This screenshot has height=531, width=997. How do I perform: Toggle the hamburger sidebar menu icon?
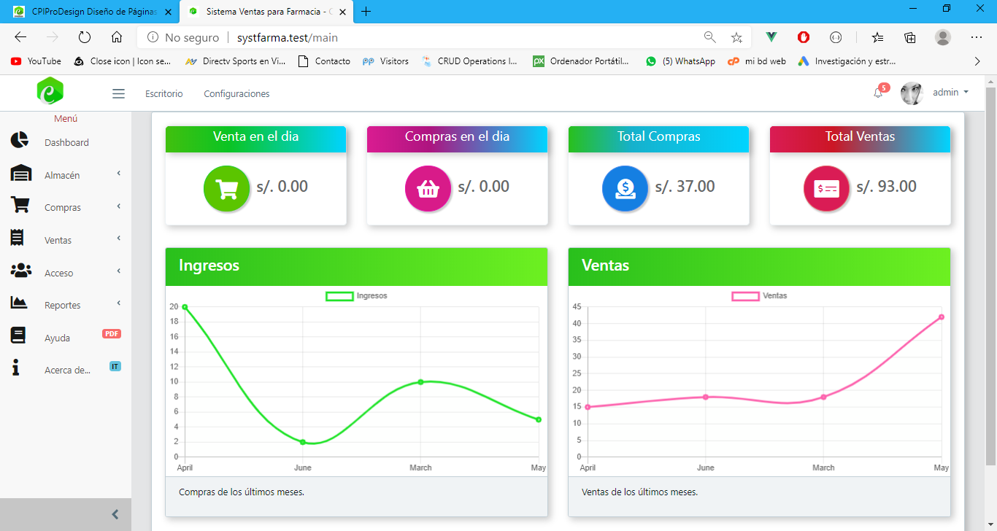(118, 93)
